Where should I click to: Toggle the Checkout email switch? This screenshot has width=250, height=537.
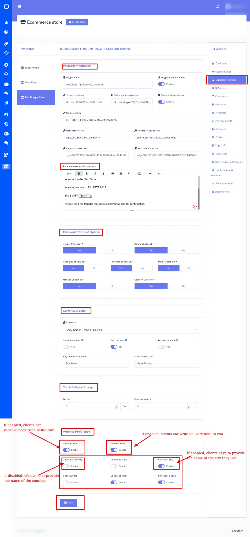[x=114, y=482]
